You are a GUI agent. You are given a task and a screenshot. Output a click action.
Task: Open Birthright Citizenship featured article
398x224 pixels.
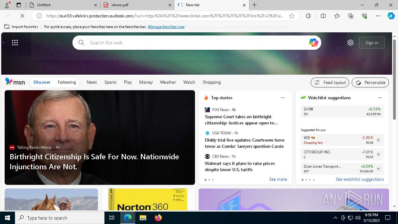click(x=94, y=161)
